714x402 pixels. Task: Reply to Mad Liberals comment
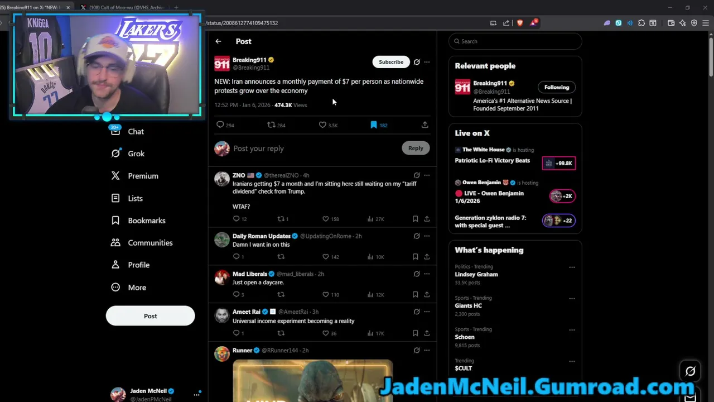tap(236, 295)
